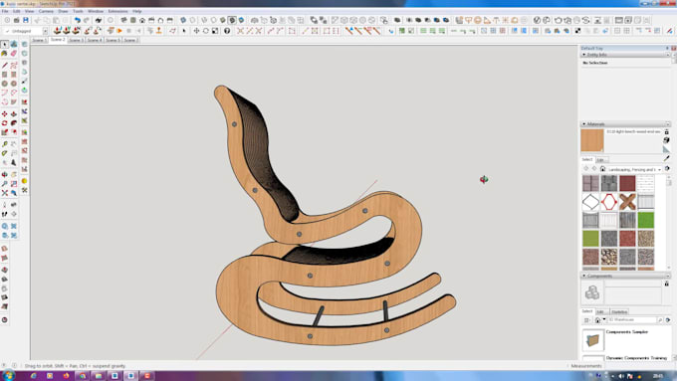Viewport: 677px width, 381px height.
Task: Switch to the Scene 5 tab
Action: 113,40
